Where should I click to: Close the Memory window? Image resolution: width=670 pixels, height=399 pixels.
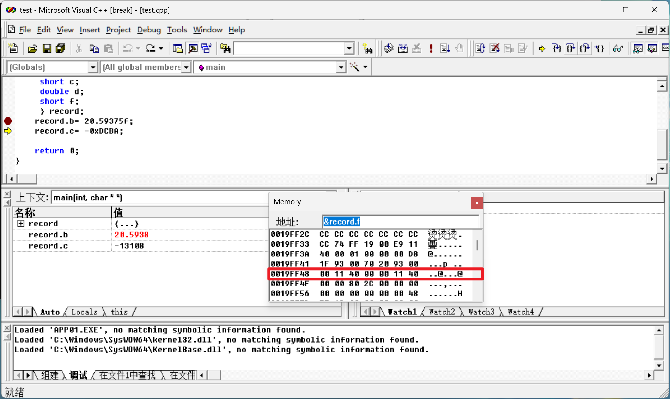click(x=476, y=203)
